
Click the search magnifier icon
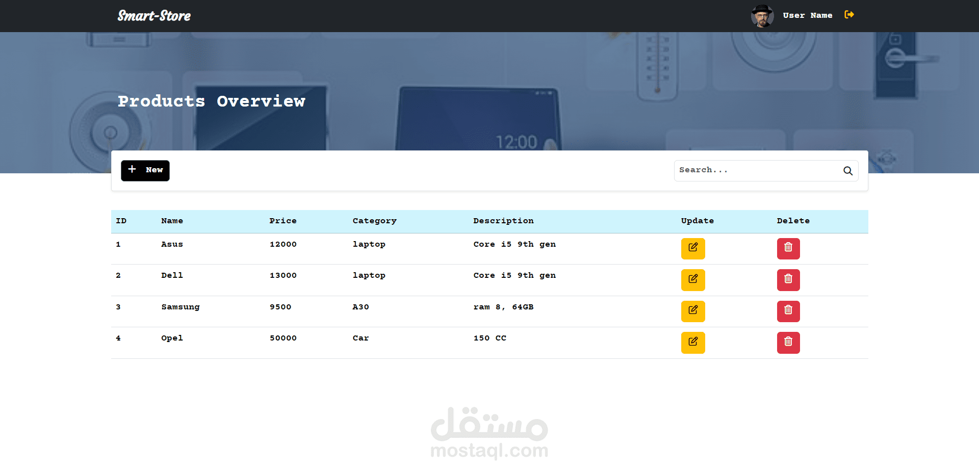click(x=848, y=171)
